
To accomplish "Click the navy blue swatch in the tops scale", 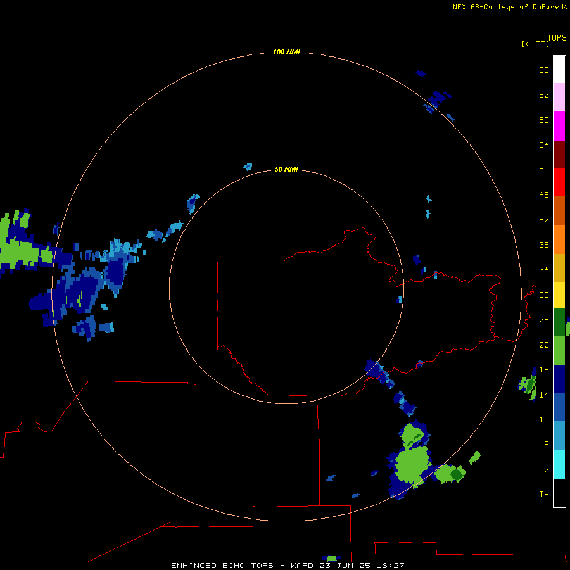I will coord(559,379).
